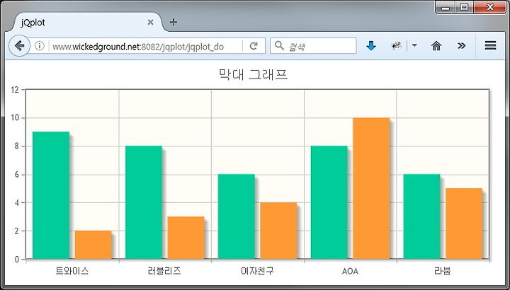Reload the page with the refresh icon
Image resolution: width=510 pixels, height=290 pixels.
[254, 46]
